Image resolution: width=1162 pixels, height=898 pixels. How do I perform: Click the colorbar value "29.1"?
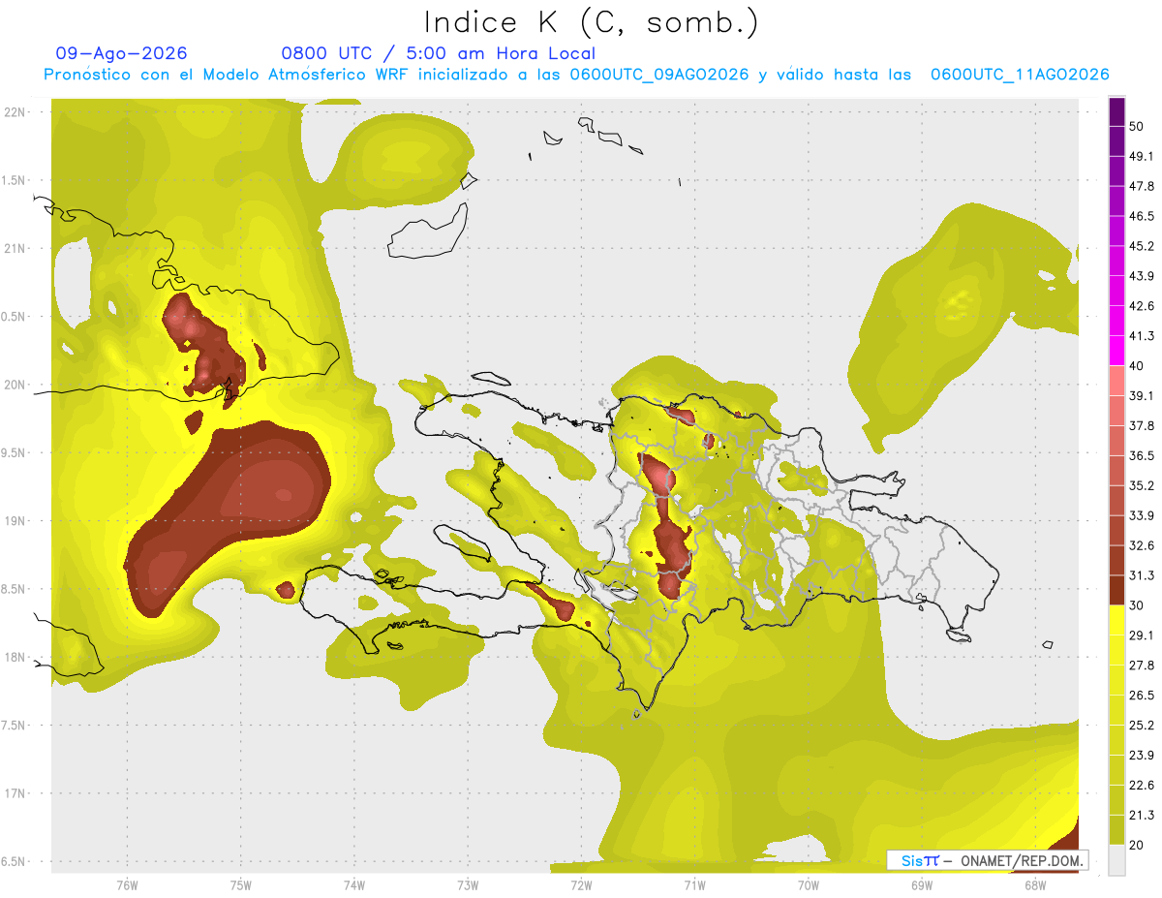[x=1142, y=635]
